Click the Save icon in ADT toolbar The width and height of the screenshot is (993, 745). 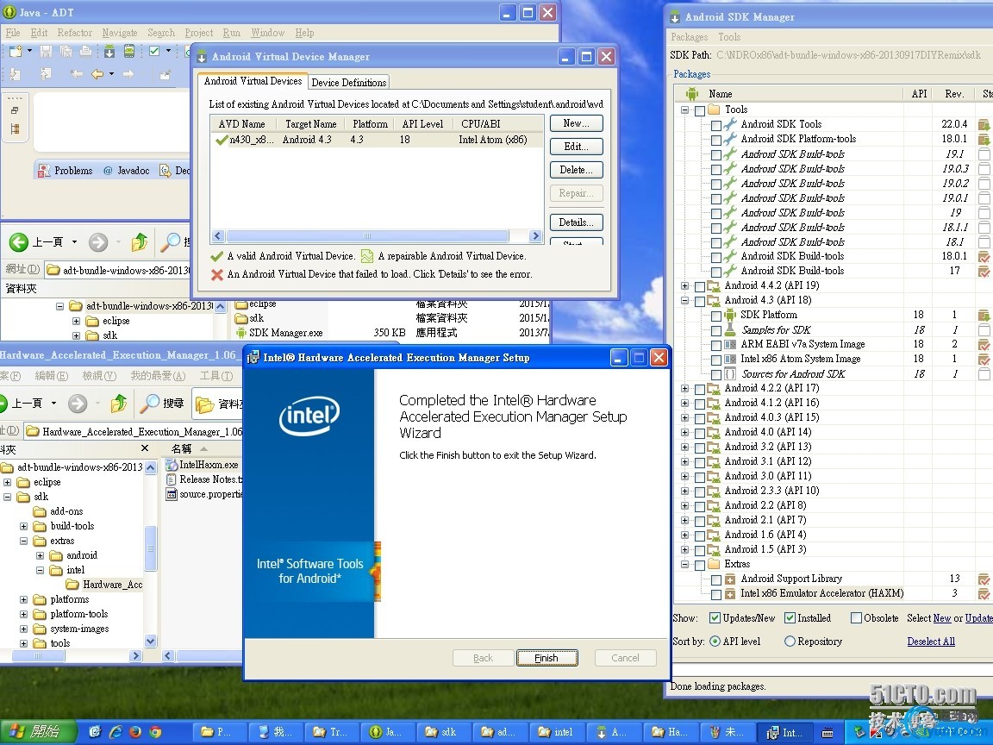coord(46,52)
